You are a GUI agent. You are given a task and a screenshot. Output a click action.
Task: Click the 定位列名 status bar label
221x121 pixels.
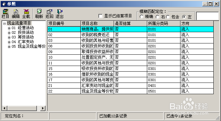(14, 116)
